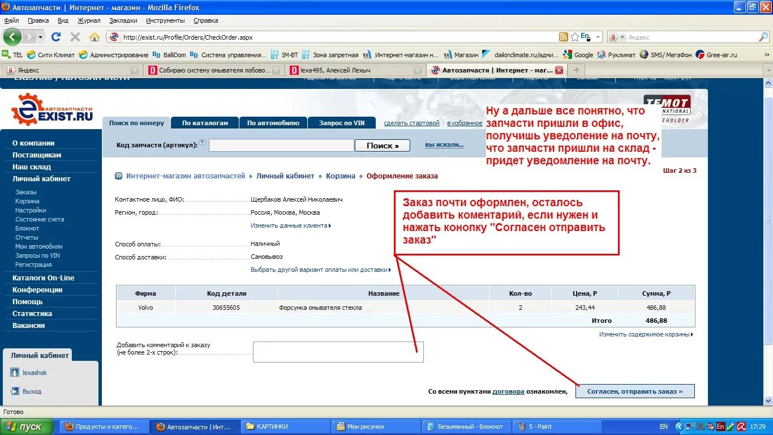Open the Google bookmark

coord(578,55)
